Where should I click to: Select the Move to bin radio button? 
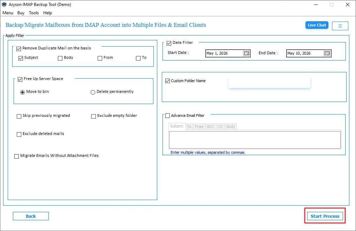point(22,92)
